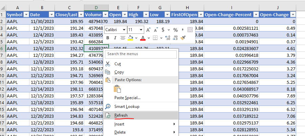Select column A header

coord(18,8)
